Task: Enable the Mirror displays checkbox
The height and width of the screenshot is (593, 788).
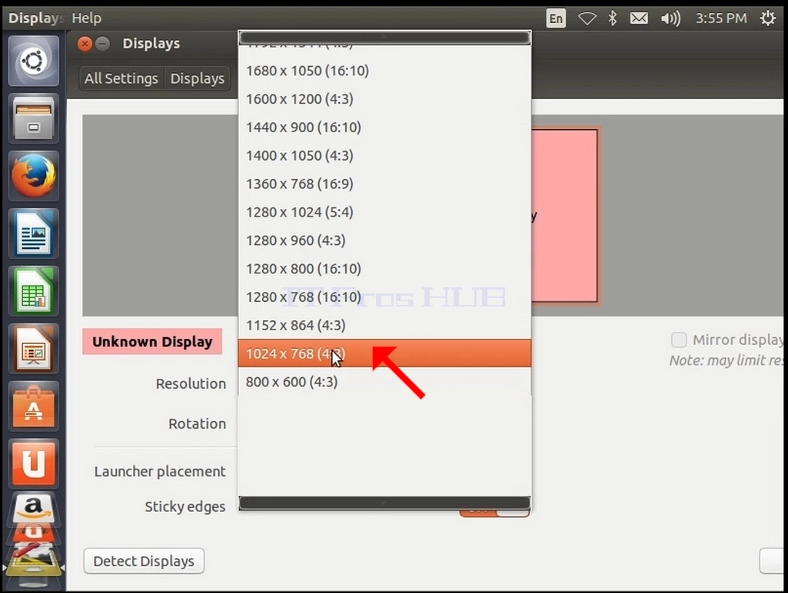Action: tap(679, 340)
